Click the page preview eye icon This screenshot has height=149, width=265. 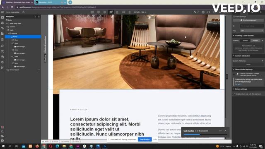tap(24, 12)
